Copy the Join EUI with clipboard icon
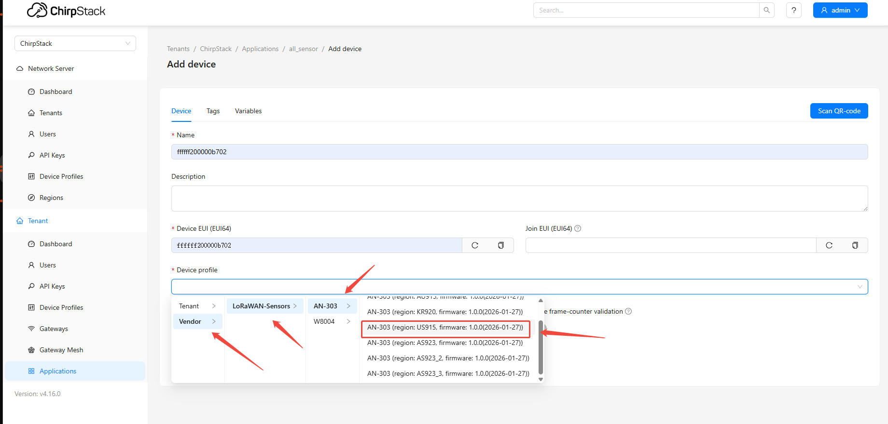 click(855, 245)
